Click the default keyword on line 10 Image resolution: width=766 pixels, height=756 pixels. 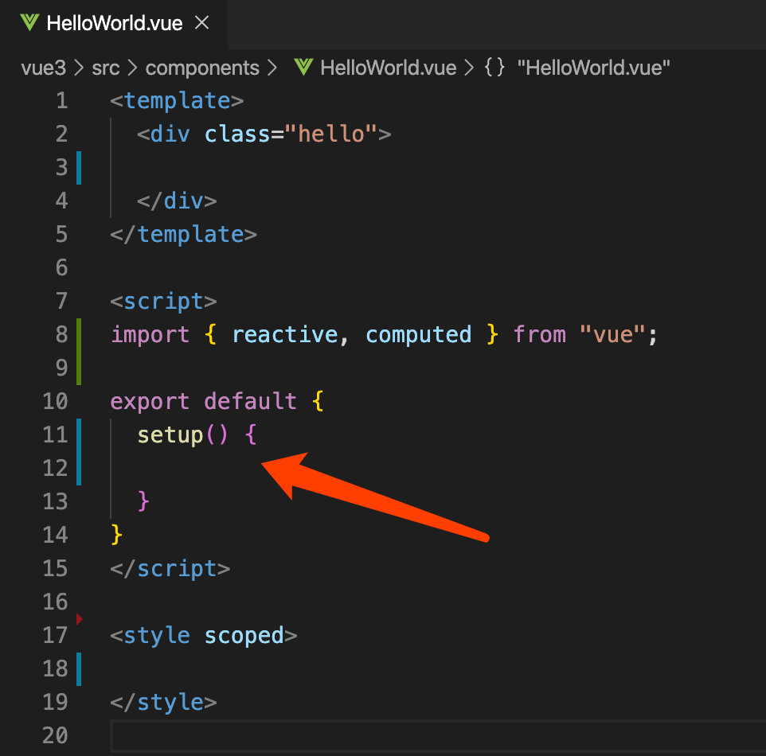pos(250,401)
